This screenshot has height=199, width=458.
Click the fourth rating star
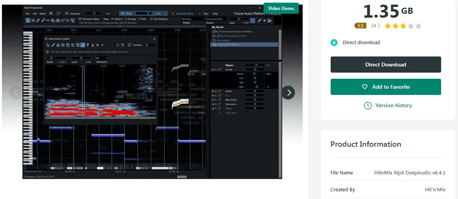(x=411, y=26)
